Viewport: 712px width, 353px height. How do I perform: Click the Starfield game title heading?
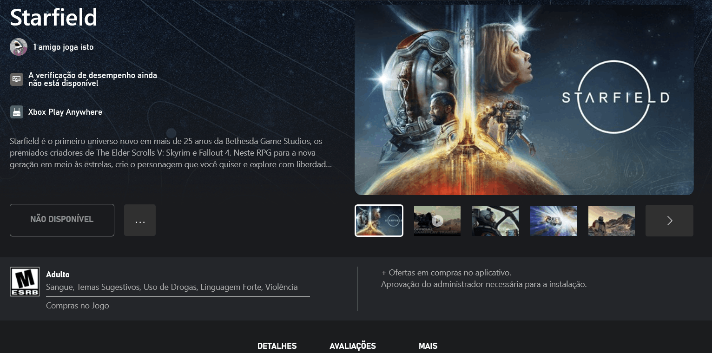(x=53, y=17)
